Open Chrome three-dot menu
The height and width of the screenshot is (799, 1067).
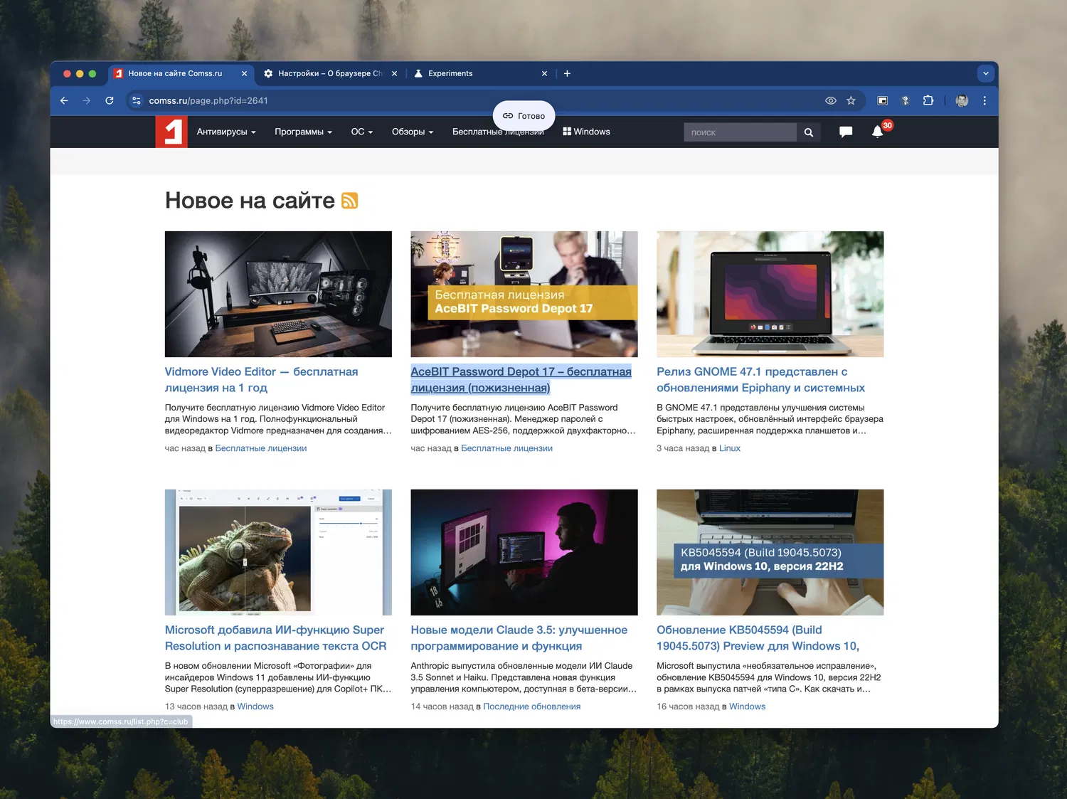pos(984,101)
